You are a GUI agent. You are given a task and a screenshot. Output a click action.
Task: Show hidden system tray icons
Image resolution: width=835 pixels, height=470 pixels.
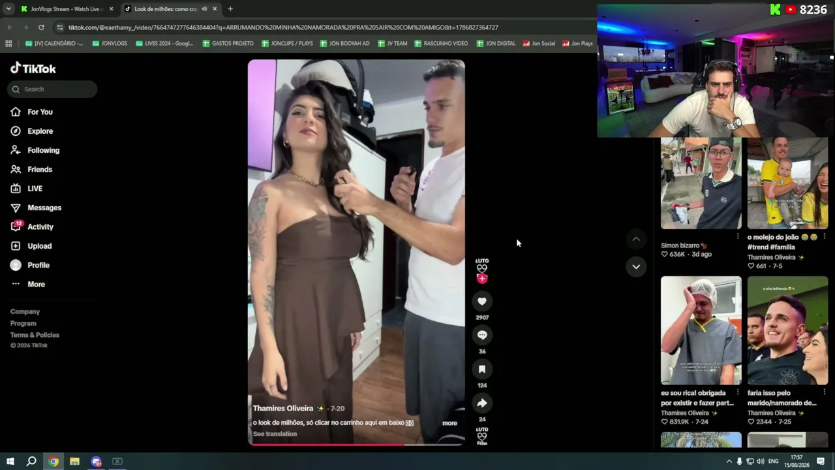click(x=729, y=462)
